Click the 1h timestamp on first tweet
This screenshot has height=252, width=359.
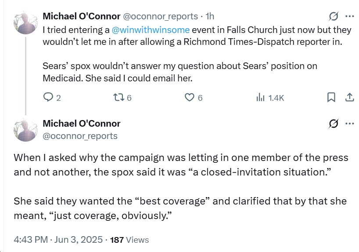(x=210, y=16)
